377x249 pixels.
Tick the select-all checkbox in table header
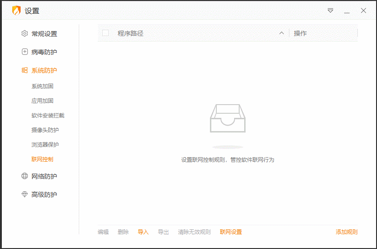[x=105, y=33]
